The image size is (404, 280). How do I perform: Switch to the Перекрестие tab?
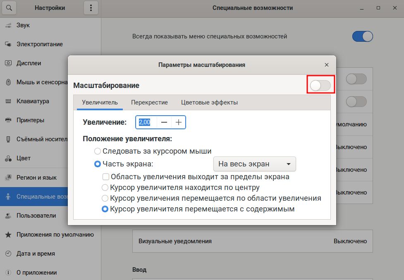(x=149, y=102)
